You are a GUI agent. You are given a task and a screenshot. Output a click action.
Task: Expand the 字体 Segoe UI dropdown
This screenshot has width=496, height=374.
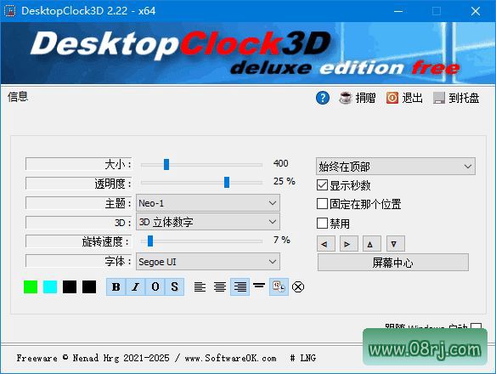point(208,262)
